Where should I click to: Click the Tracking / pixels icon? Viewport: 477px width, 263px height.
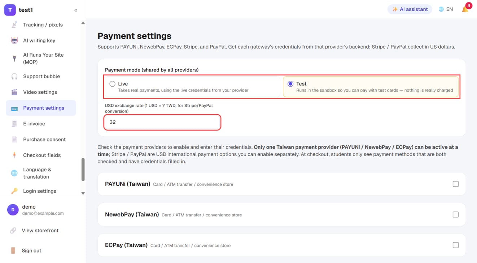(x=14, y=25)
